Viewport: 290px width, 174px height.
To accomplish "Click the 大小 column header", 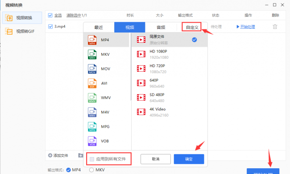I will [159, 15].
